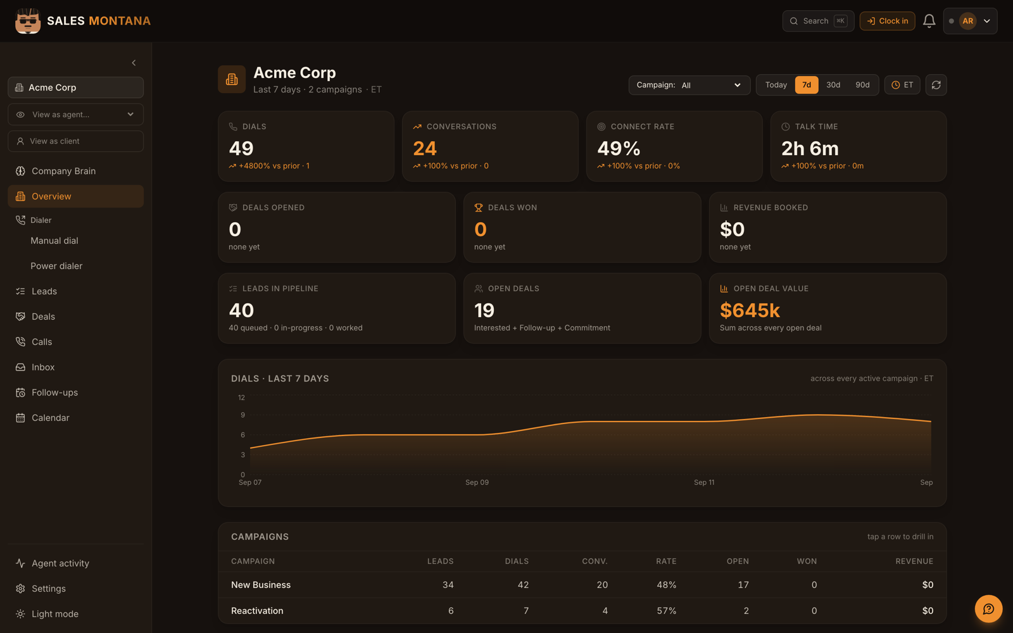Toggle the ET timezone button
This screenshot has height=633, width=1013.
[x=902, y=85]
